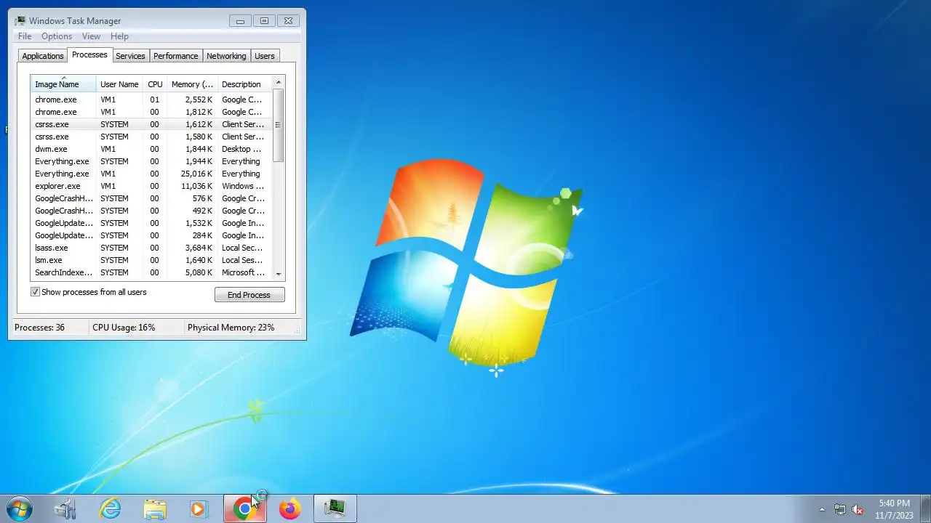Sort by CPU column header
This screenshot has width=931, height=523.
155,84
